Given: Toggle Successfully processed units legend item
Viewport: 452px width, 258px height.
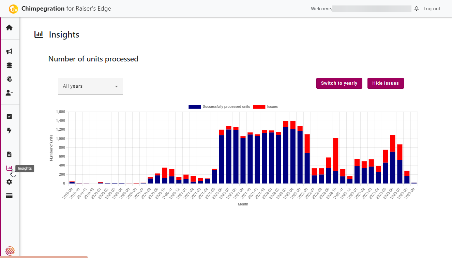Looking at the screenshot, I should [219, 107].
